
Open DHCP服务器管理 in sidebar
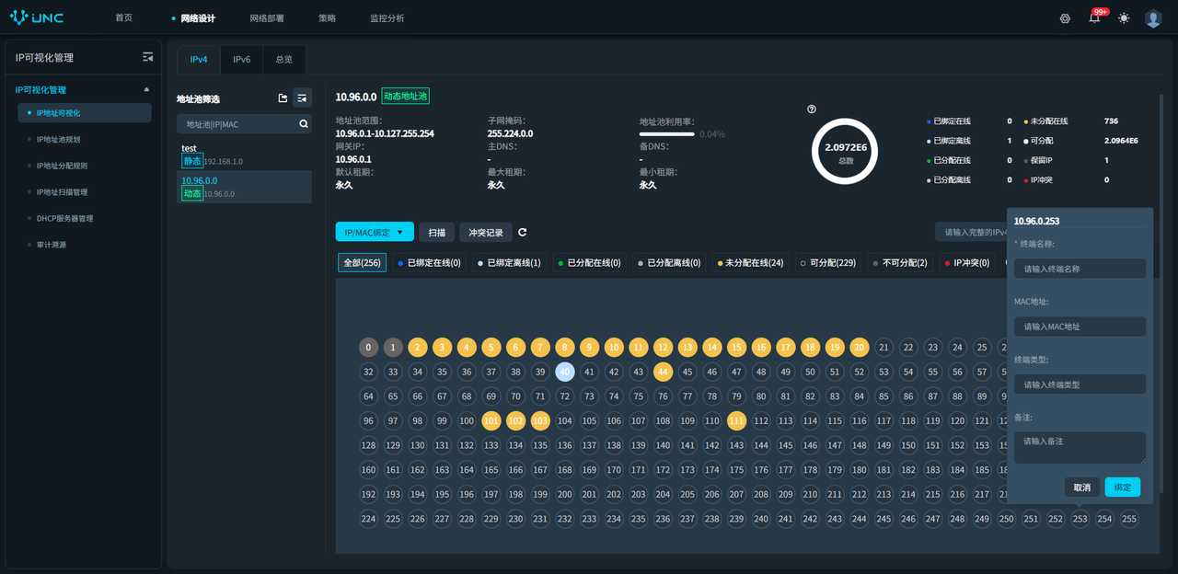pos(64,219)
